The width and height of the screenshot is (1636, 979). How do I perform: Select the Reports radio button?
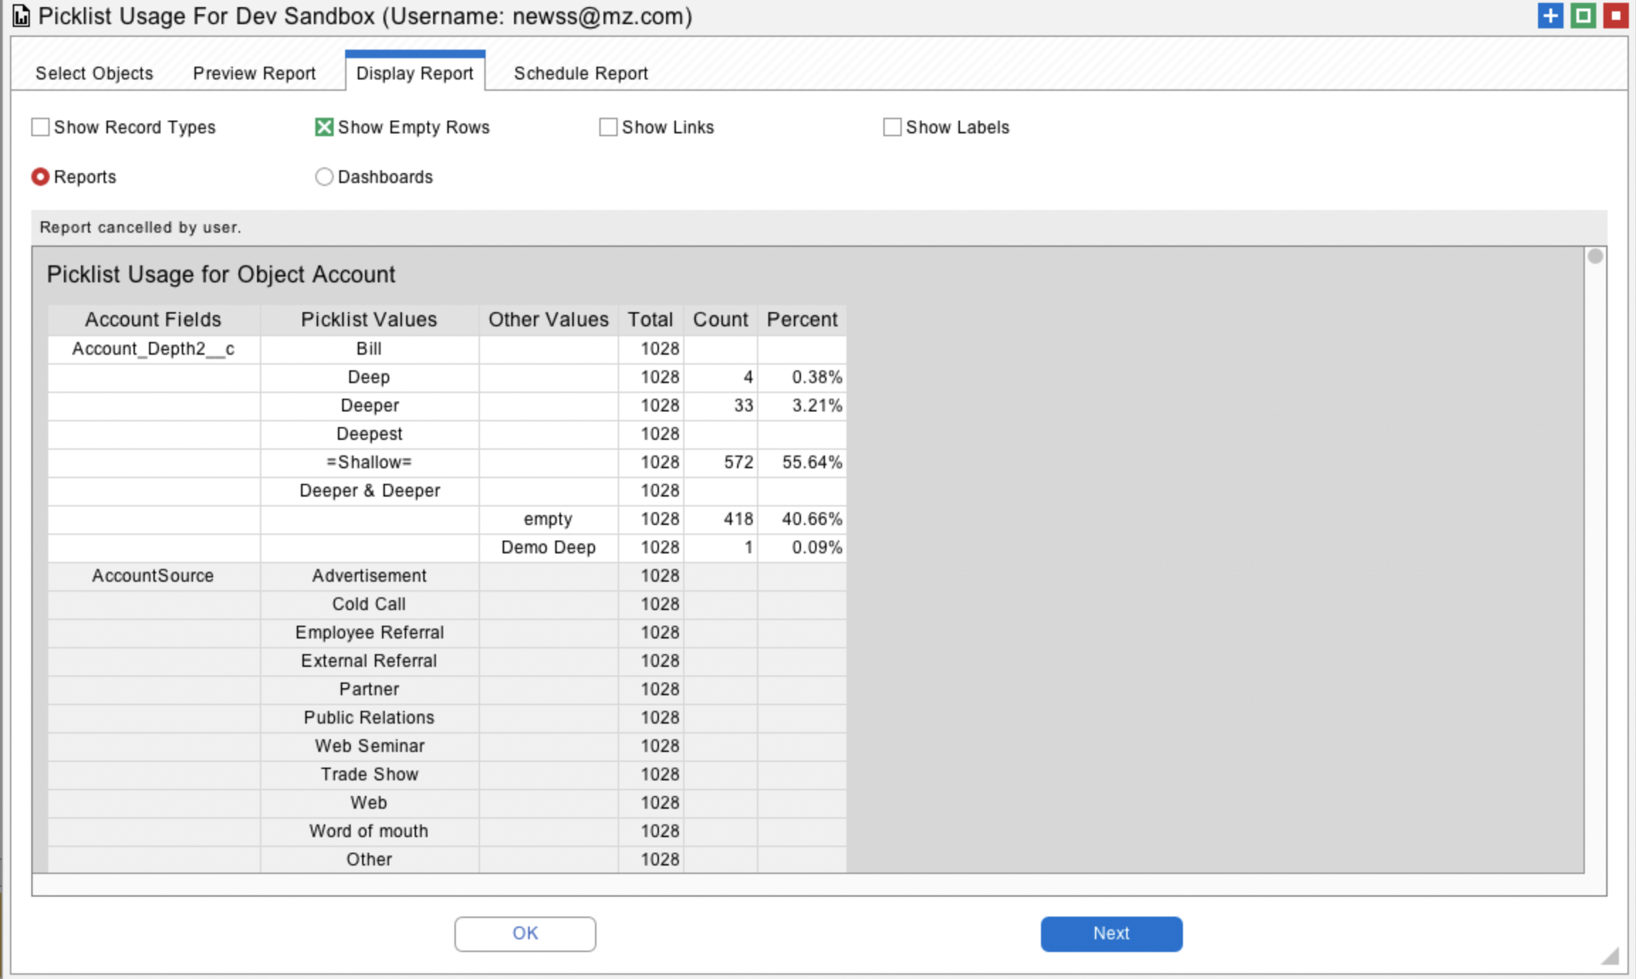(40, 177)
